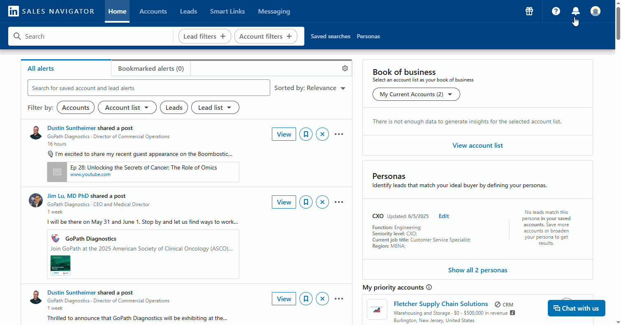
Task: Open My Current Accounts (2) dropdown
Action: click(416, 94)
